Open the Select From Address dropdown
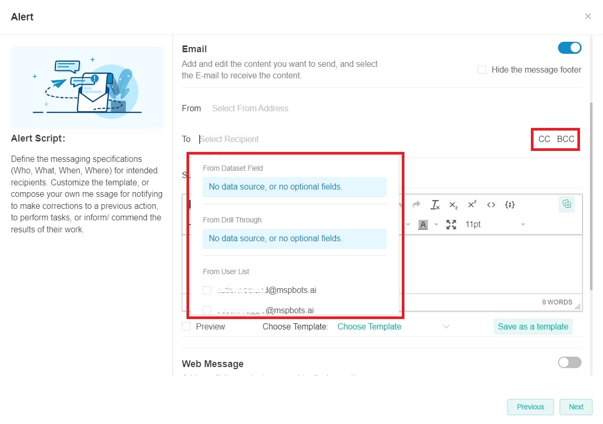Screen dimensions: 603x424 pos(250,108)
